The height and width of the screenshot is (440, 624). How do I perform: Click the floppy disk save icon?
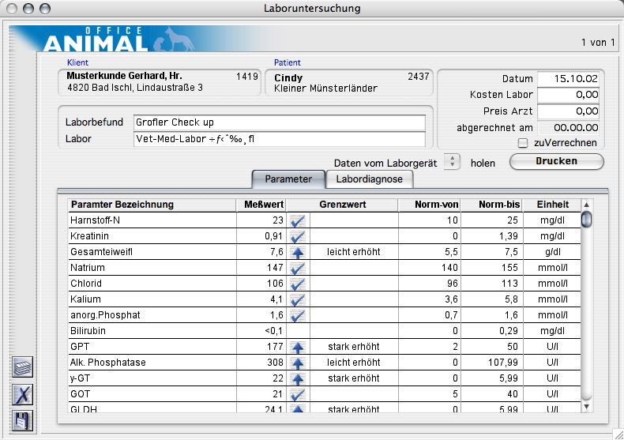24,420
